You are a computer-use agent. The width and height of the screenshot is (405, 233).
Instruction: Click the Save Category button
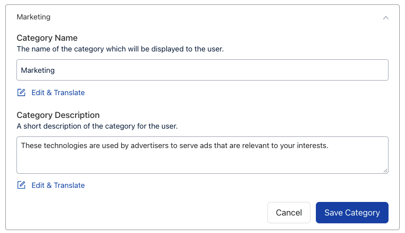(x=352, y=213)
